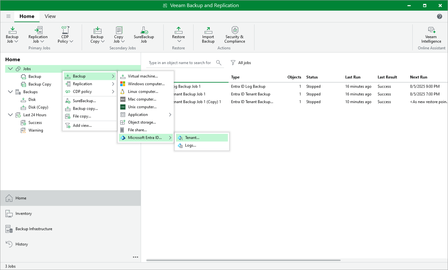Highlight the Backup context menu entry
Screen dimensions: 448x270
point(90,76)
